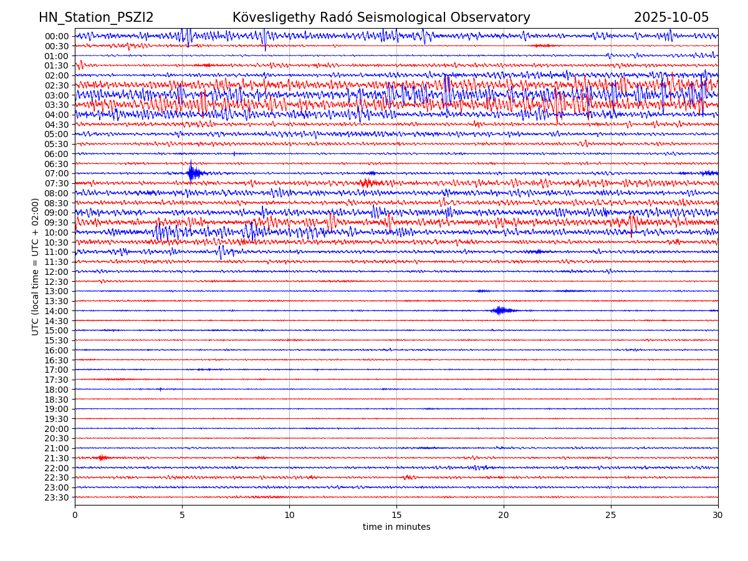Click the blue event burst on the 14:00 trace
This screenshot has width=748, height=561.
[501, 310]
